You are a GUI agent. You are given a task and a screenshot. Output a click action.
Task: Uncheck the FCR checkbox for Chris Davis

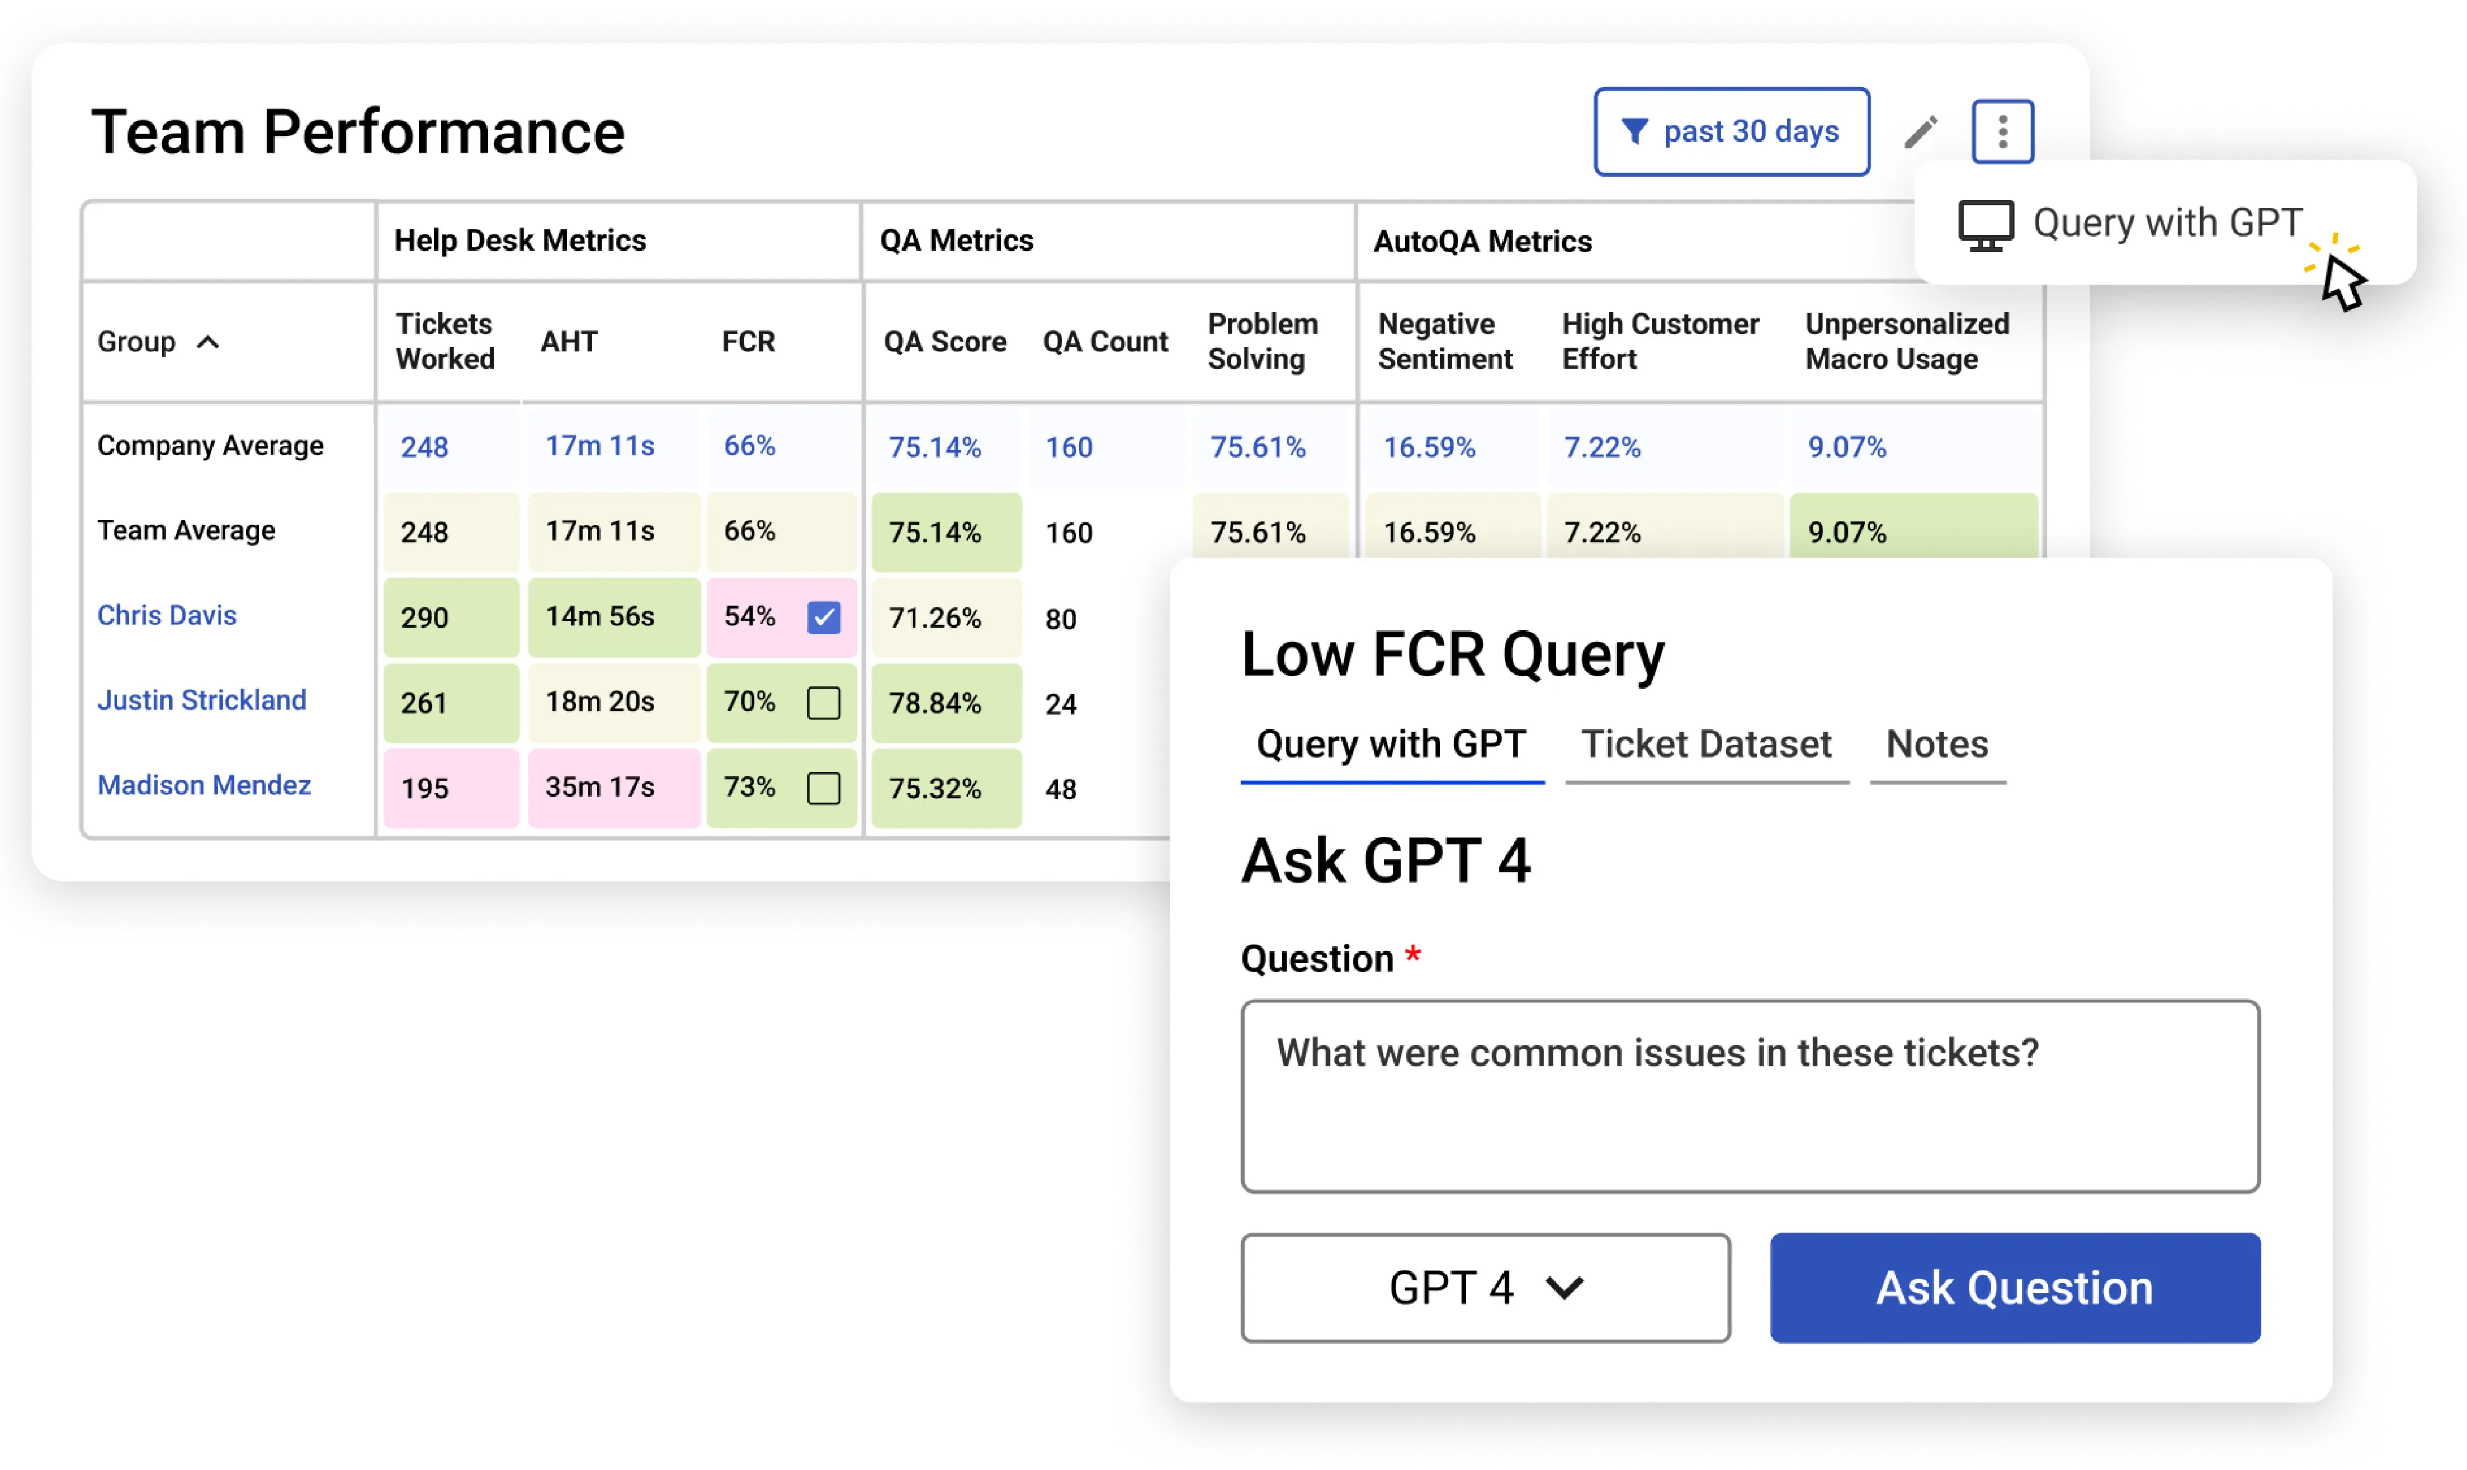pos(824,617)
